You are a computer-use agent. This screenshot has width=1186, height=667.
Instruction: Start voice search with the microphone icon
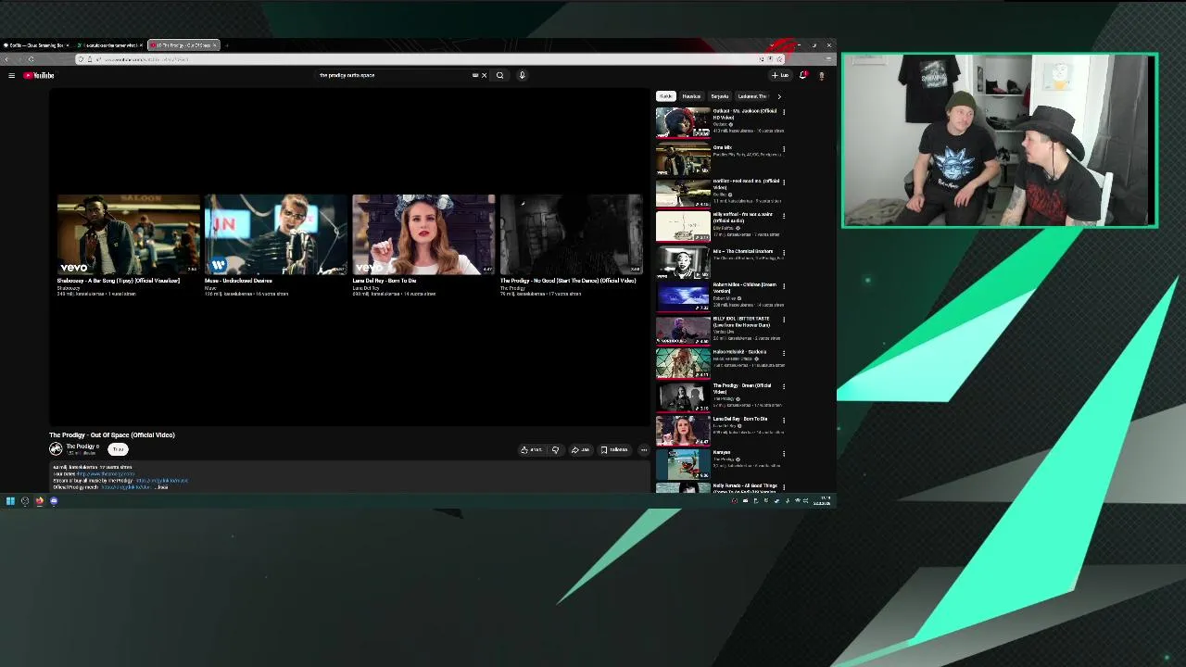[x=522, y=75]
